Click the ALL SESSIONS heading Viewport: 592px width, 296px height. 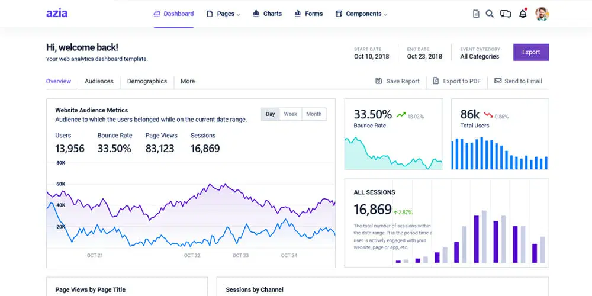coord(374,192)
